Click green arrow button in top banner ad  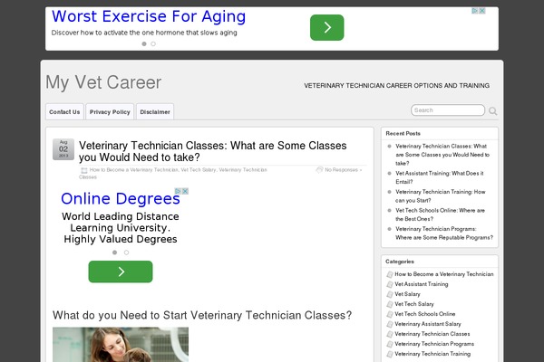point(326,27)
